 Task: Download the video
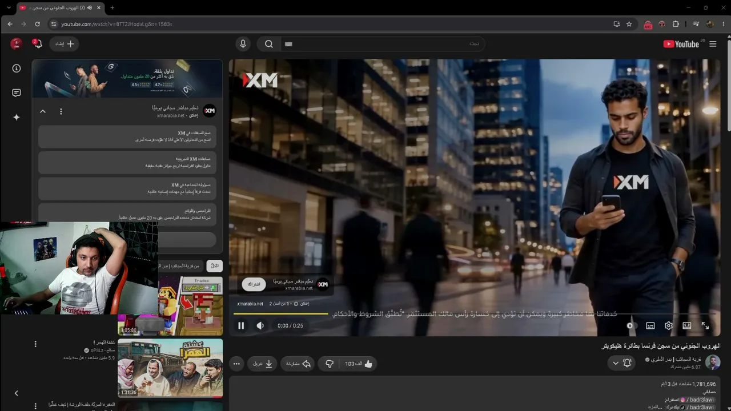[263, 364]
